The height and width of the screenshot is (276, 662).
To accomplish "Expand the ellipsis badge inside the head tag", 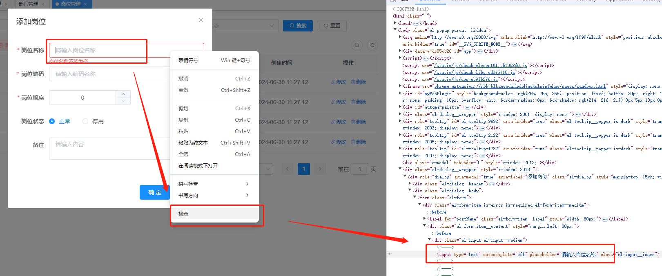I will click(x=416, y=23).
